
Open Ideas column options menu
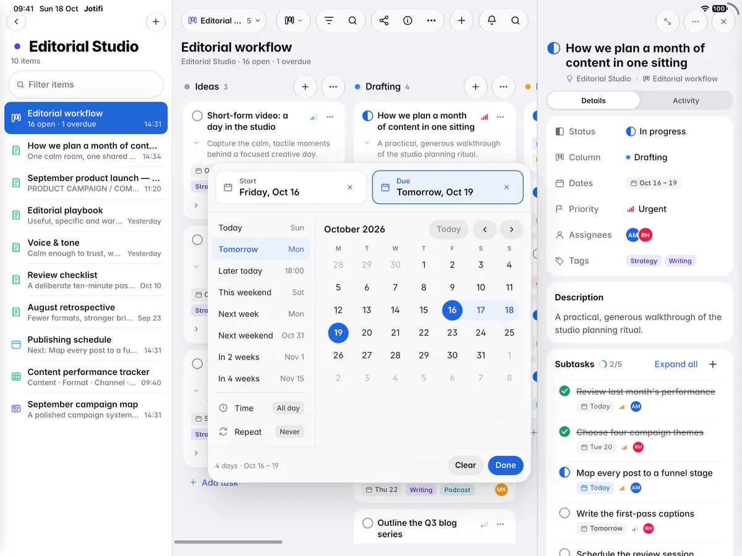click(333, 87)
